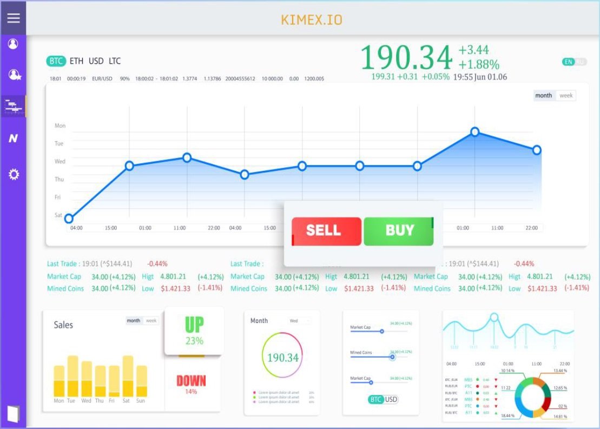Viewport: 600px width, 429px height.
Task: Select the ETH currency tab
Action: click(76, 61)
